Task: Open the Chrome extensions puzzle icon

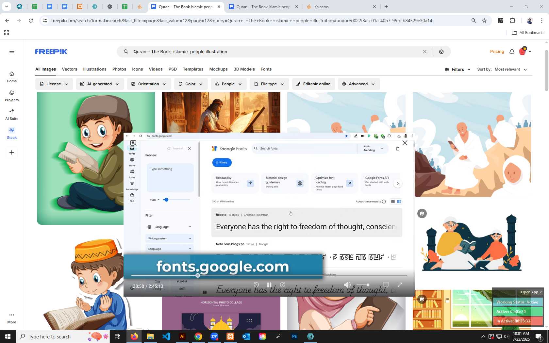Action: [x=512, y=21]
